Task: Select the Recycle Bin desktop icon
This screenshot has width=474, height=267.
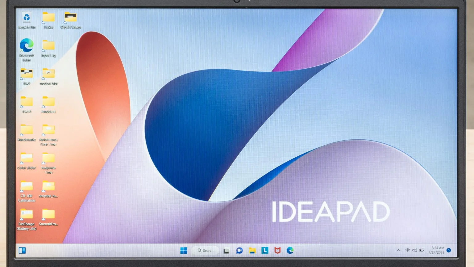Action: point(27,21)
